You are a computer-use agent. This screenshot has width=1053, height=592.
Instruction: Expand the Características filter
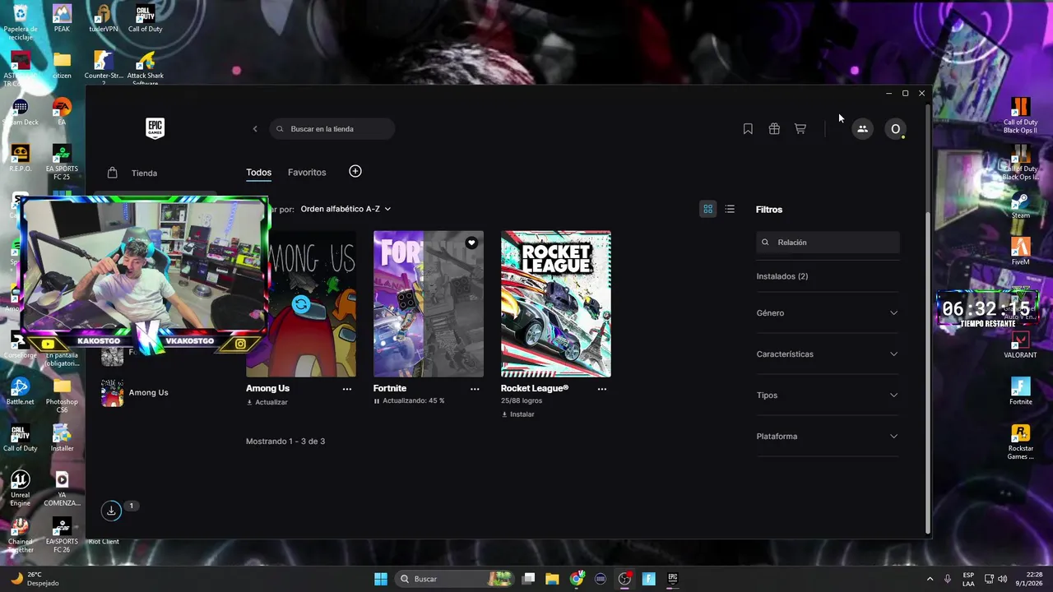[x=827, y=354]
